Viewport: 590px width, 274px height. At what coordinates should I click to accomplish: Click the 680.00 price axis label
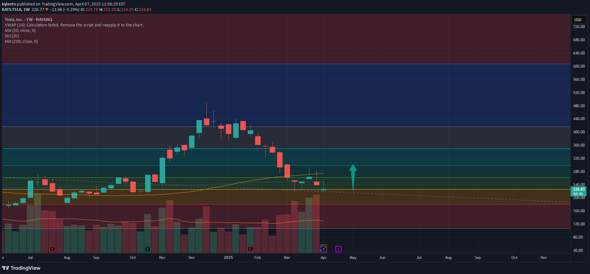coord(579,40)
